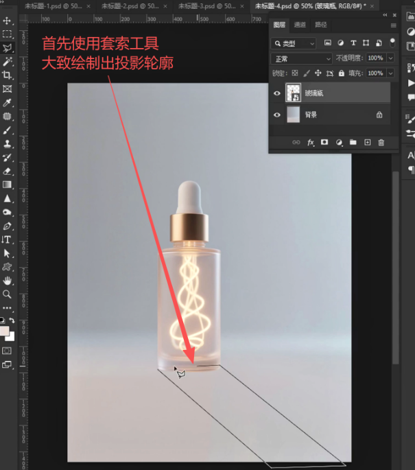The image size is (415, 470).
Task: Reset to default black and white colors
Action: 2,320
